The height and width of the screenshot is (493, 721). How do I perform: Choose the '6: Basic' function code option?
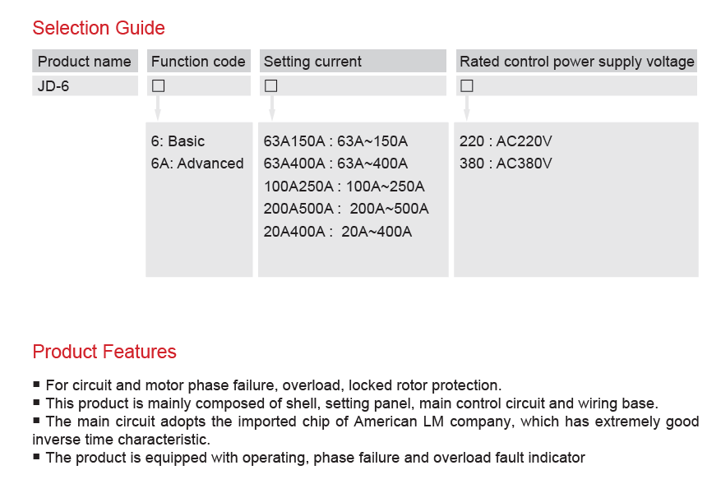(x=178, y=141)
